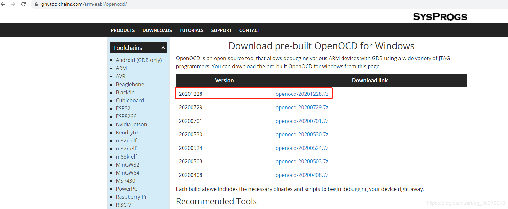Open the DOWNLOADS menu
This screenshot has width=508, height=209.
pos(157,30)
